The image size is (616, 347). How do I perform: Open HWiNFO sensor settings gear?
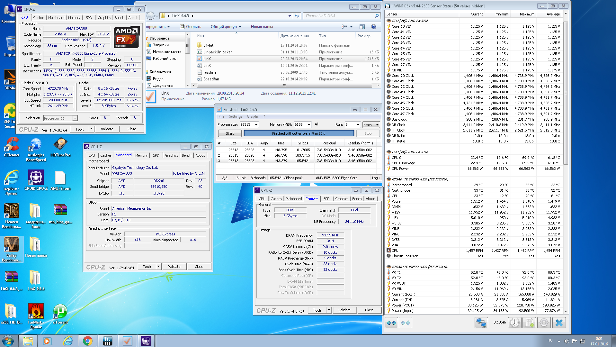544,323
